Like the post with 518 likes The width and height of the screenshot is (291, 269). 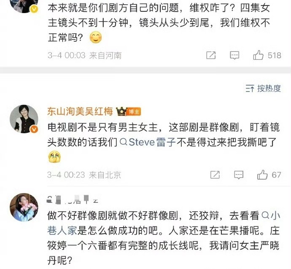(x=258, y=55)
